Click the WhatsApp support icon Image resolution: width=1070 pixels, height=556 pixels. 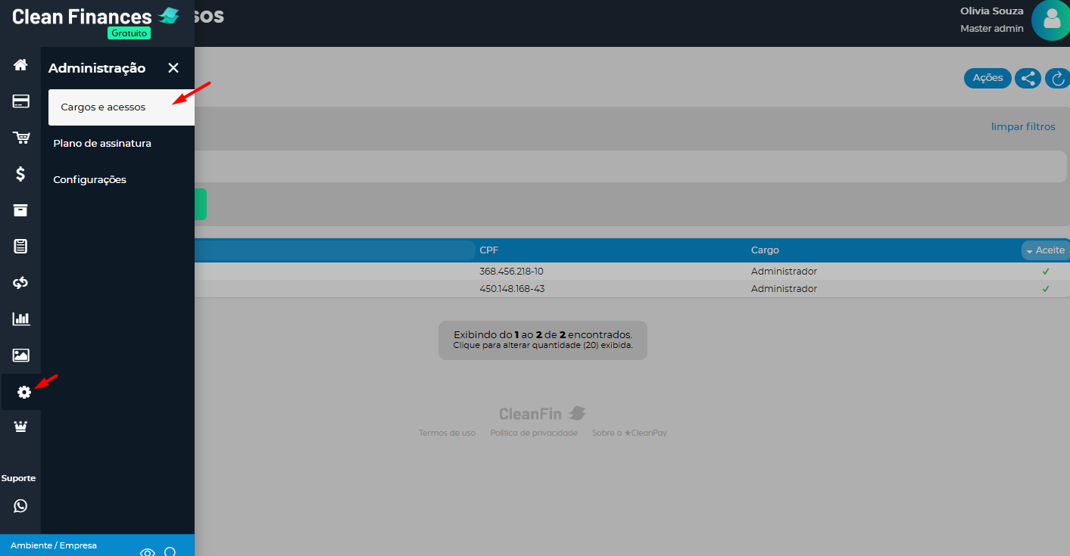[x=20, y=506]
